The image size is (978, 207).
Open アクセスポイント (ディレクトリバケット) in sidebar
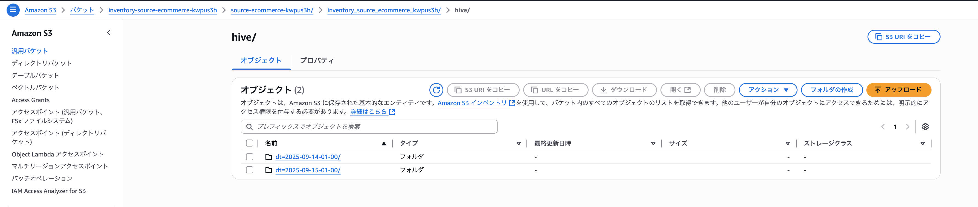[x=59, y=137]
